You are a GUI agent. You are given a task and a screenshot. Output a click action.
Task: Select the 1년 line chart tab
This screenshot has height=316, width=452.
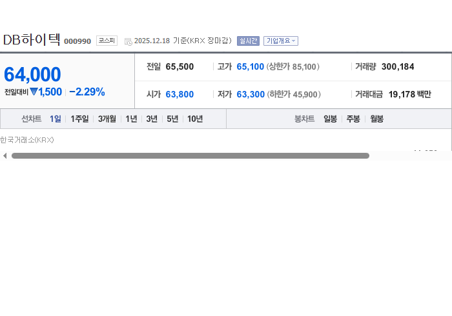tap(131, 119)
